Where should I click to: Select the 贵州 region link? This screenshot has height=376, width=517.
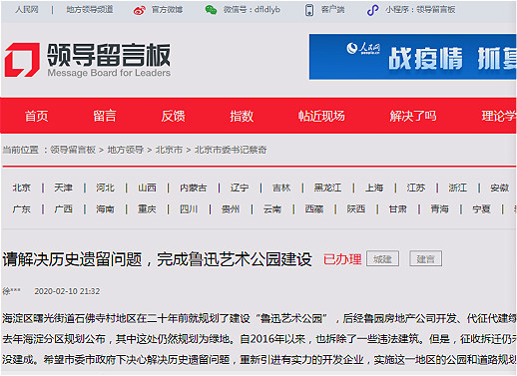231,209
